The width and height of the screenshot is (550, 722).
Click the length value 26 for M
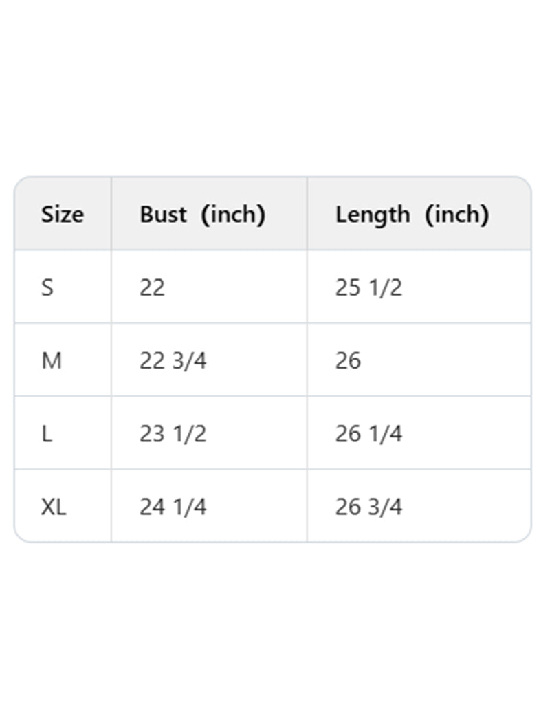[348, 360]
